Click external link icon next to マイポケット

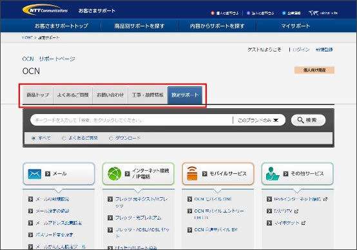(x=304, y=223)
